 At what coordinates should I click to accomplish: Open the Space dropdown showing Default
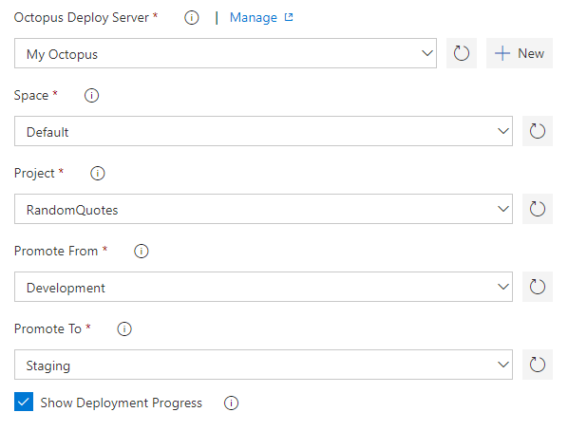coord(263,131)
